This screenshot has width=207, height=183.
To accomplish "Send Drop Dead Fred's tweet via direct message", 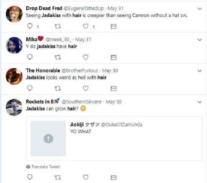I will pyautogui.click(x=113, y=26).
